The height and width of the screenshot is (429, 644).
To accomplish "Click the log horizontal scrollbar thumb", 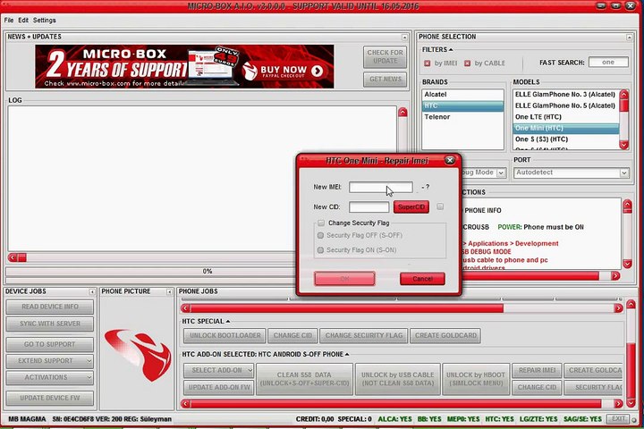I will (22, 257).
